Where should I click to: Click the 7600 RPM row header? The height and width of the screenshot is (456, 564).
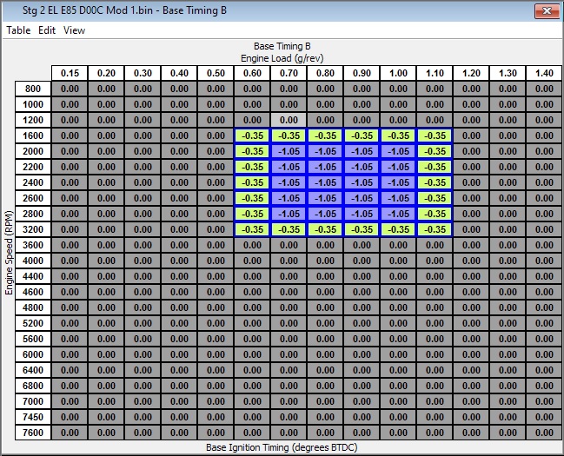pyautogui.click(x=33, y=433)
